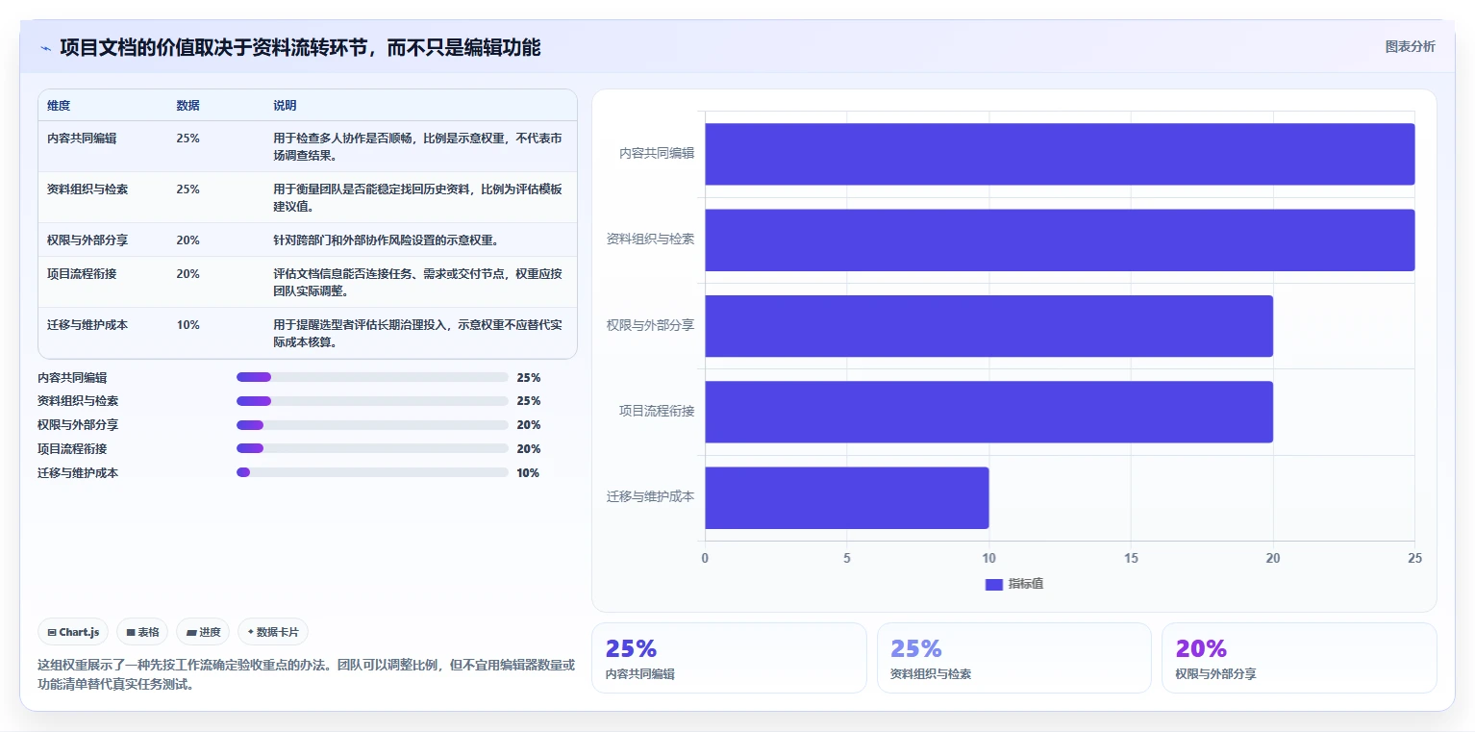Image resolution: width=1475 pixels, height=732 pixels.
Task: Click the 0 tick on the chart x-axis
Action: (705, 558)
